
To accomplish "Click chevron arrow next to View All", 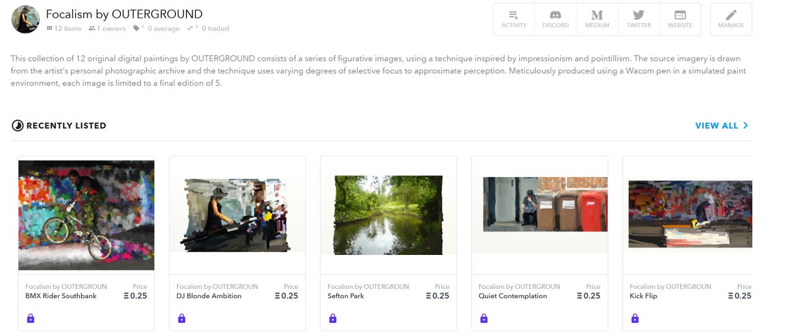I will click(745, 126).
